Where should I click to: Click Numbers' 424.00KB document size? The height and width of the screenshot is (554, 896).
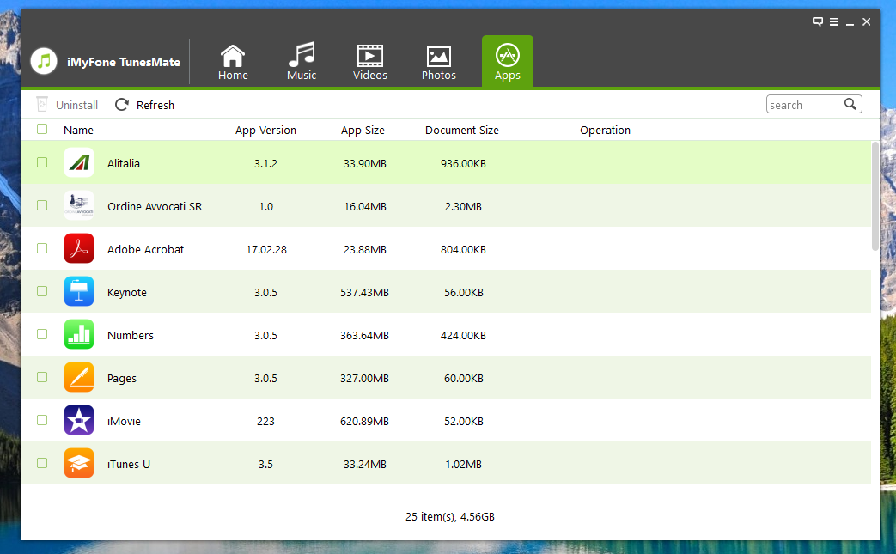tap(463, 335)
